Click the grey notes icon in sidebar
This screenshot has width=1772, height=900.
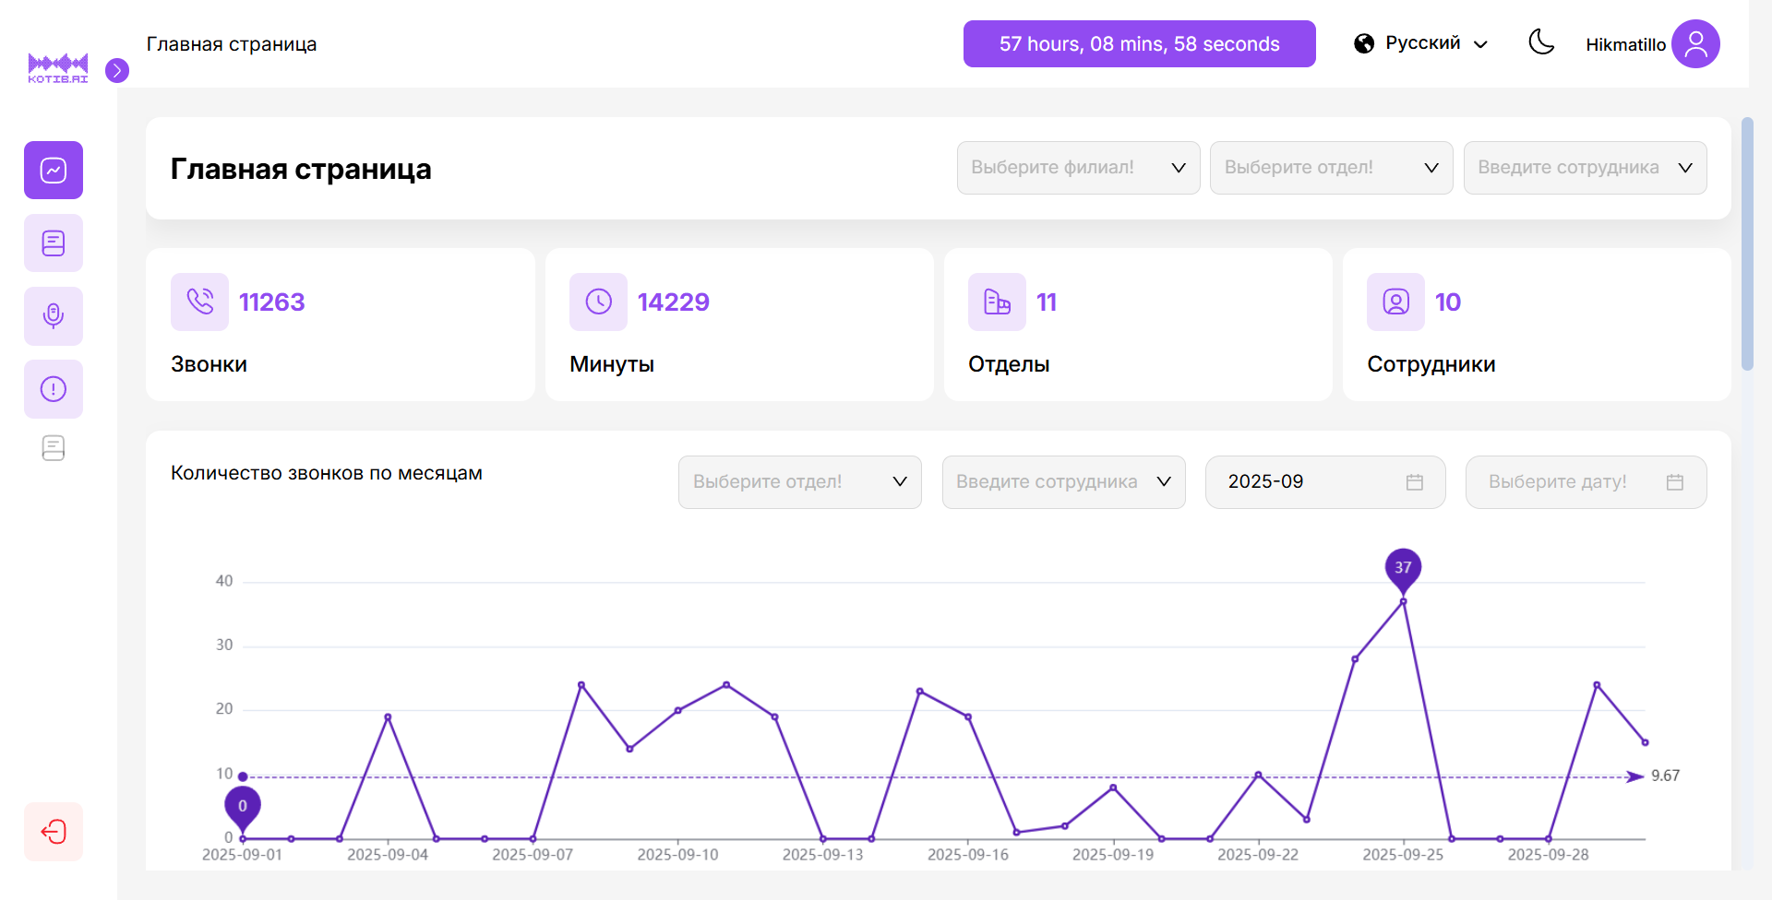[54, 448]
